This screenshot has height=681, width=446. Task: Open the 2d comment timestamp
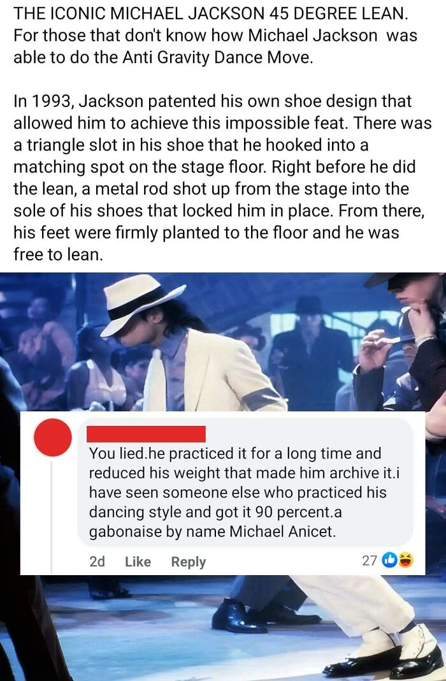coord(97,562)
